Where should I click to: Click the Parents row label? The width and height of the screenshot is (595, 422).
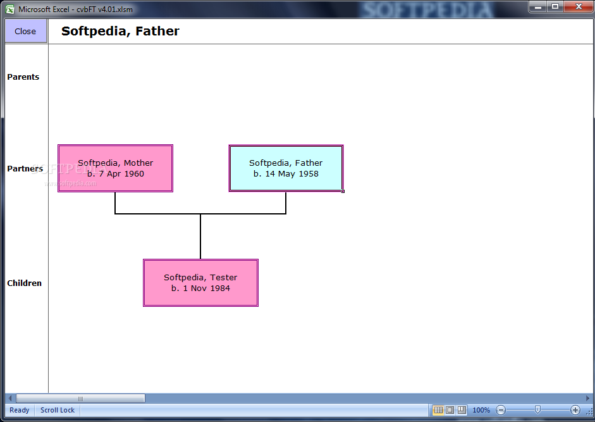23,77
